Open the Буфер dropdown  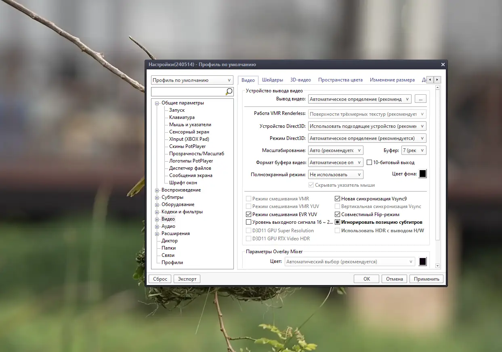click(414, 150)
